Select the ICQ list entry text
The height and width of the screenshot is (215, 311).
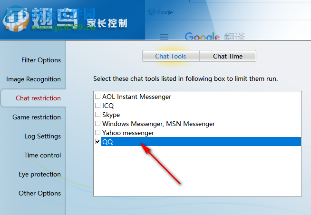click(x=108, y=106)
